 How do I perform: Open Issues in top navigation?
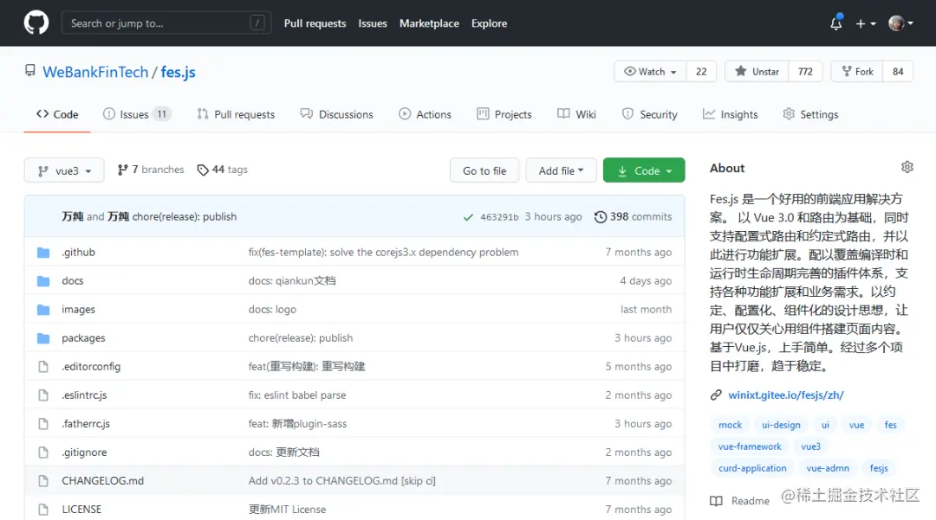pos(373,23)
